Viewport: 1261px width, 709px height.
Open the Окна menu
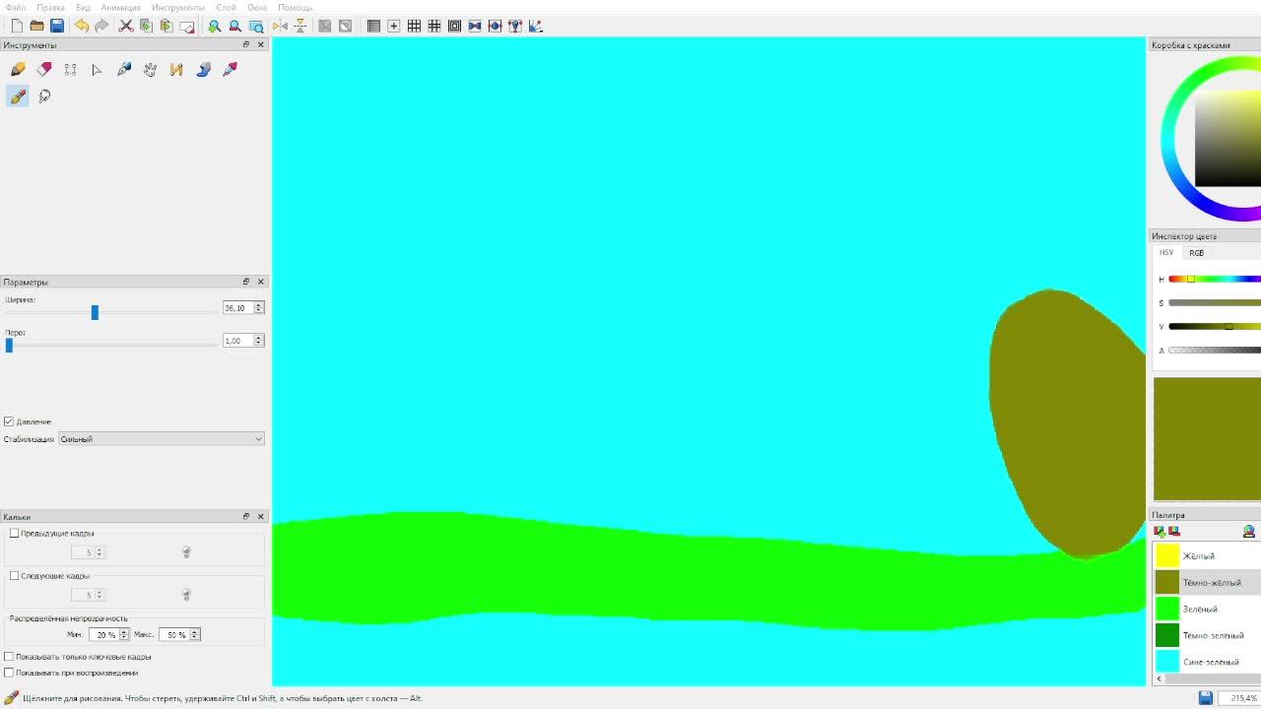pos(257,7)
